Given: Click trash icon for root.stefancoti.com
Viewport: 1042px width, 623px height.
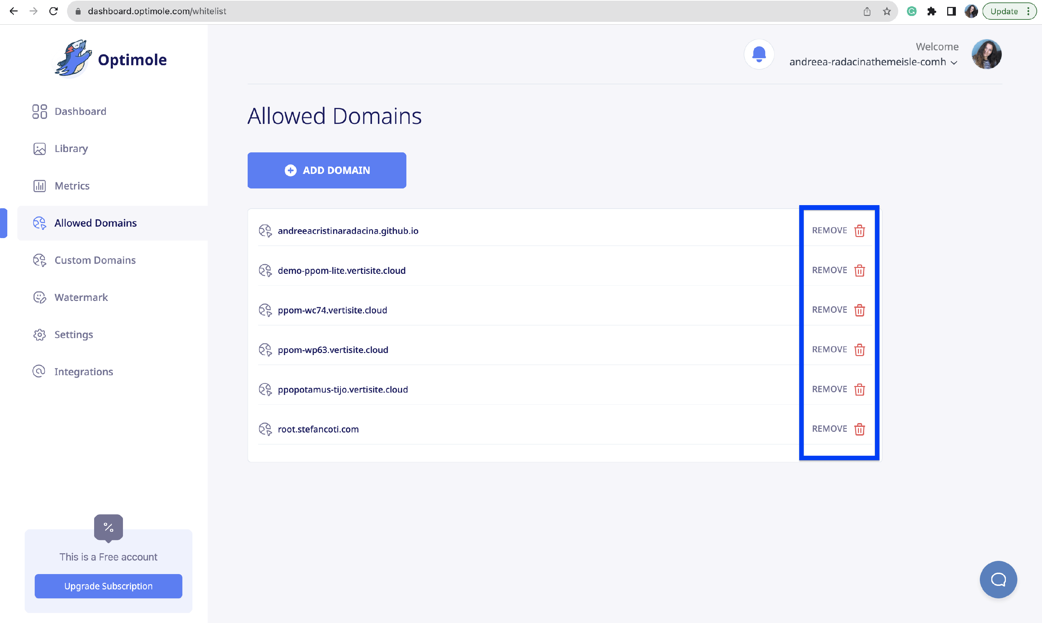Looking at the screenshot, I should (859, 429).
